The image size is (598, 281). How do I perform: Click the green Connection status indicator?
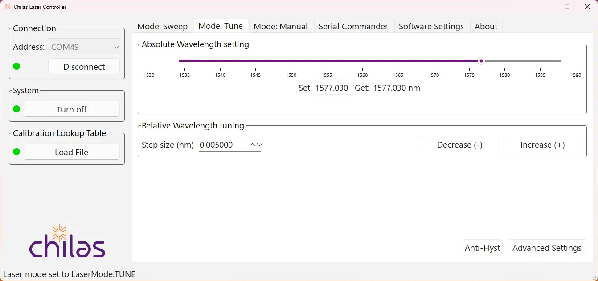(16, 67)
